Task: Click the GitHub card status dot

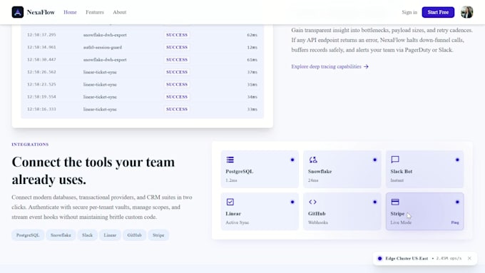Action: point(375,202)
